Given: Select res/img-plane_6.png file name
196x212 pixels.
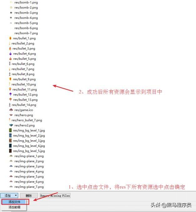Looking at the screenshot, I should point(29,182).
